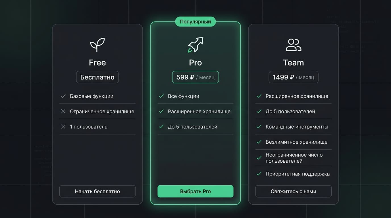The width and height of the screenshot is (391, 218).
Task: Click the cross icon beside Ограниченное хранилище
Action: pyautogui.click(x=63, y=112)
